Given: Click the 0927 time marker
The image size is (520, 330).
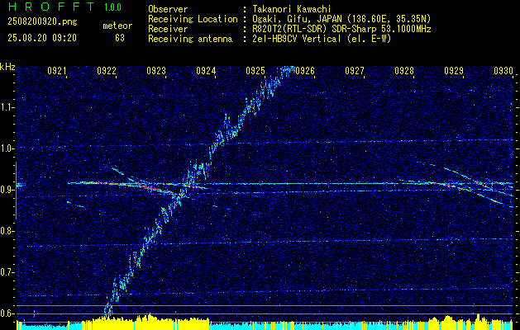Looking at the screenshot, I should pyautogui.click(x=355, y=70).
